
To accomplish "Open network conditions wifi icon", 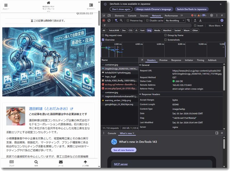I will tap(188, 20).
